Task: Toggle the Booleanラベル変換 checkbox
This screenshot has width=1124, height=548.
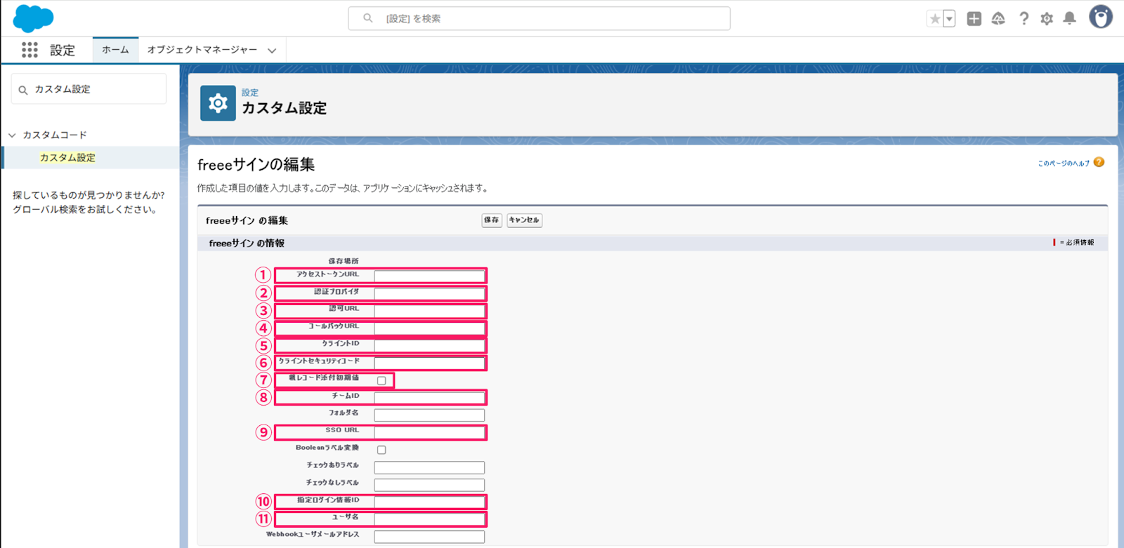Action: [381, 450]
